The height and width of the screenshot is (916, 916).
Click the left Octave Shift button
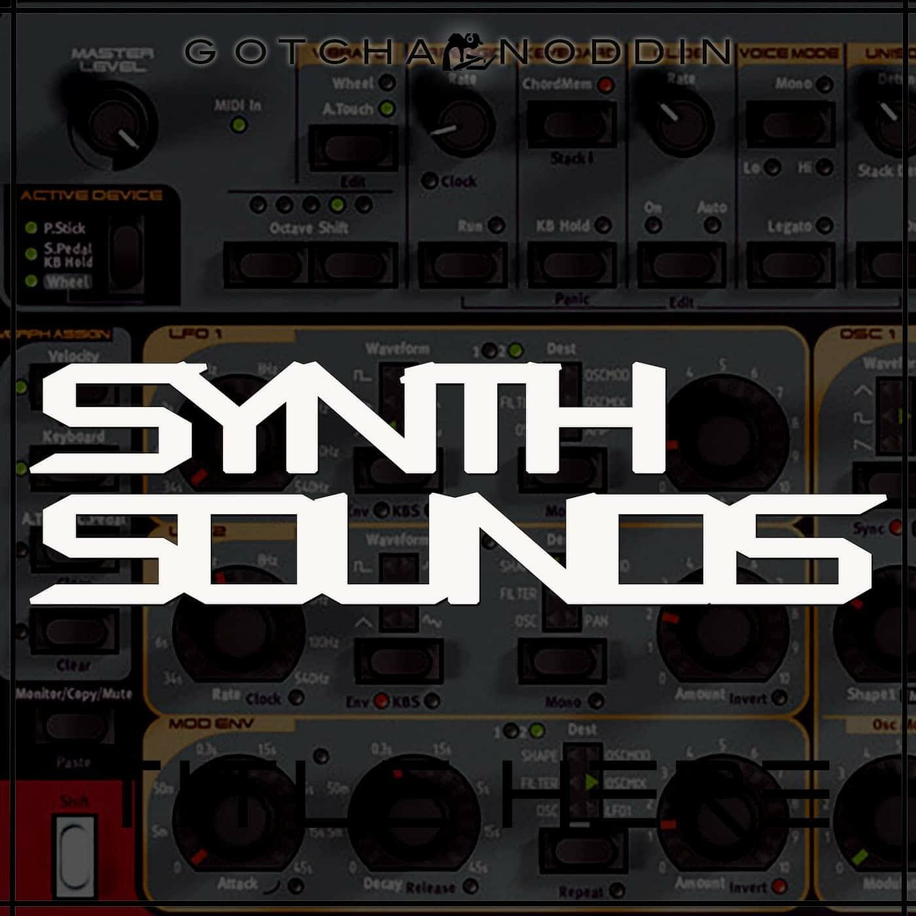tap(267, 265)
